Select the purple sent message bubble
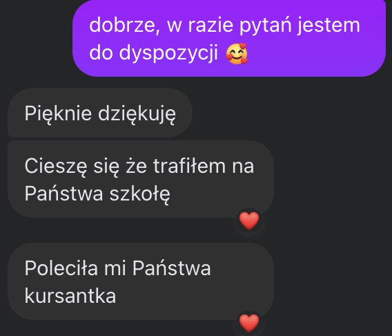This screenshot has width=392, height=336. tap(229, 38)
